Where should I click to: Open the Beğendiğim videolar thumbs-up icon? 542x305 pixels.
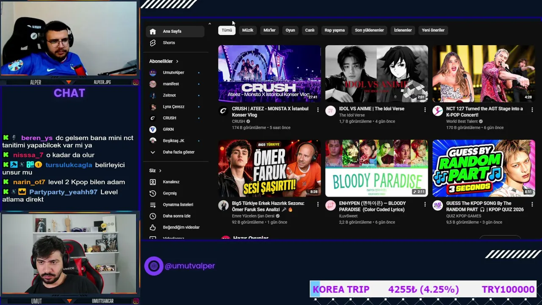153,227
